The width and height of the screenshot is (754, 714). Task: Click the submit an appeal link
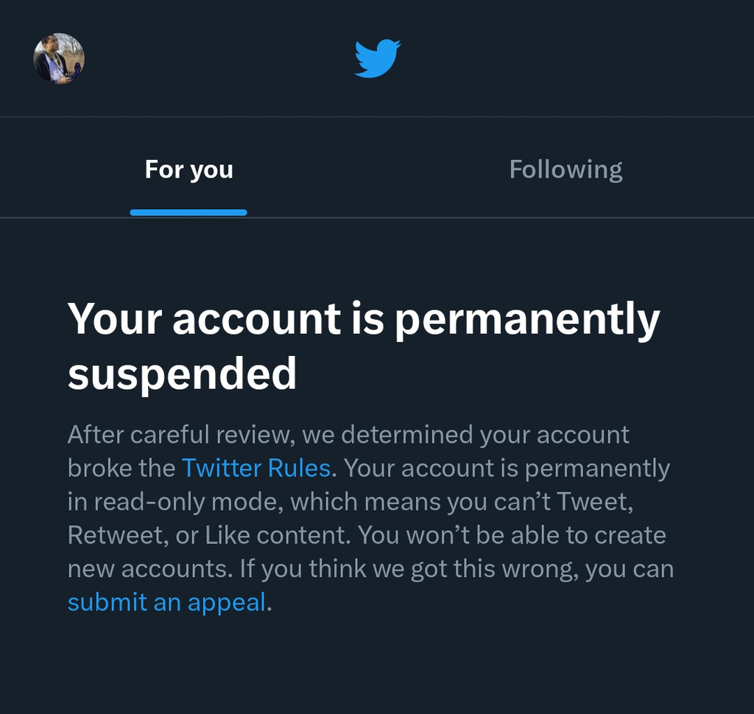(166, 602)
